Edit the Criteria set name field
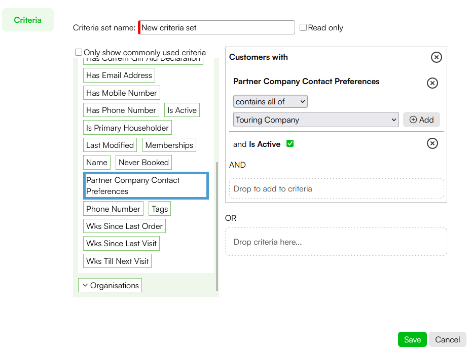Screen dimensions: 470x350 (216, 27)
